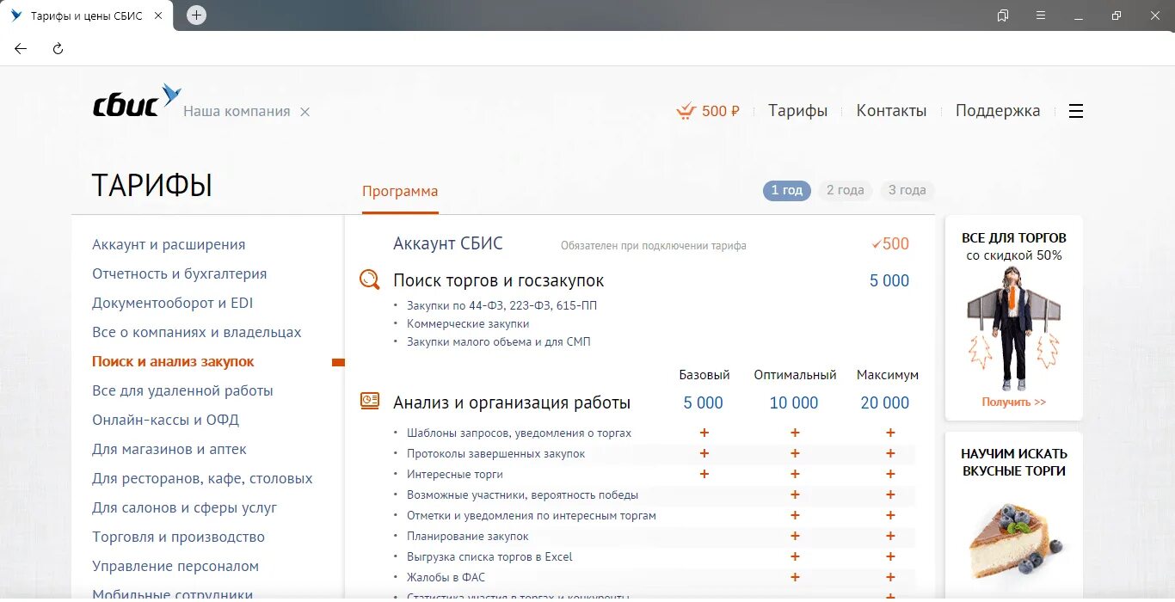This screenshot has height=602, width=1175.
Task: Choose the Базовый price 5 000
Action: [704, 402]
